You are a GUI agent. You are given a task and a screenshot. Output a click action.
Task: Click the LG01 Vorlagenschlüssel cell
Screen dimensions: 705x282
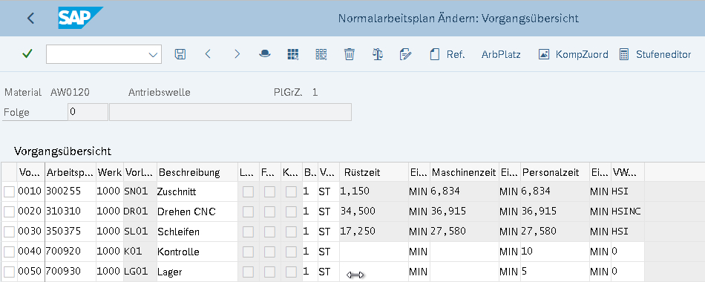coord(140,272)
